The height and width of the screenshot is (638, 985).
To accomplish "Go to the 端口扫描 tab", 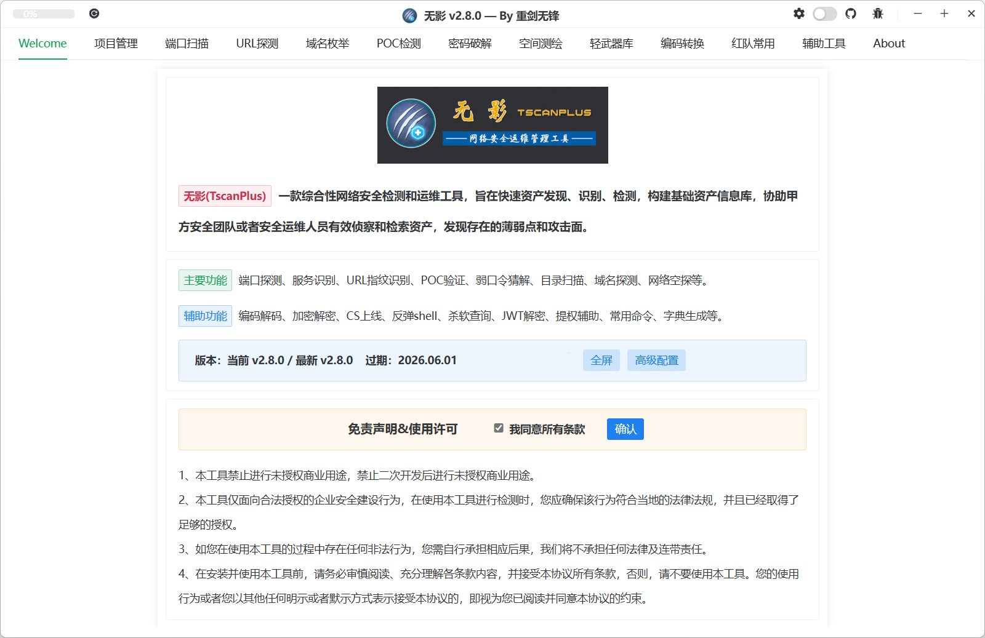I will tap(187, 44).
